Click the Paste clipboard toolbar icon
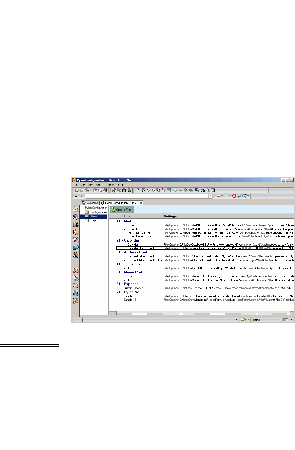Image resolution: width=295 pixels, height=450 pixels. pos(124,190)
